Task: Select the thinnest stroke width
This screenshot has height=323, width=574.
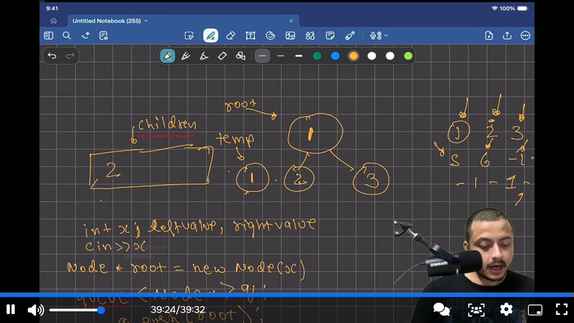Action: pos(262,56)
